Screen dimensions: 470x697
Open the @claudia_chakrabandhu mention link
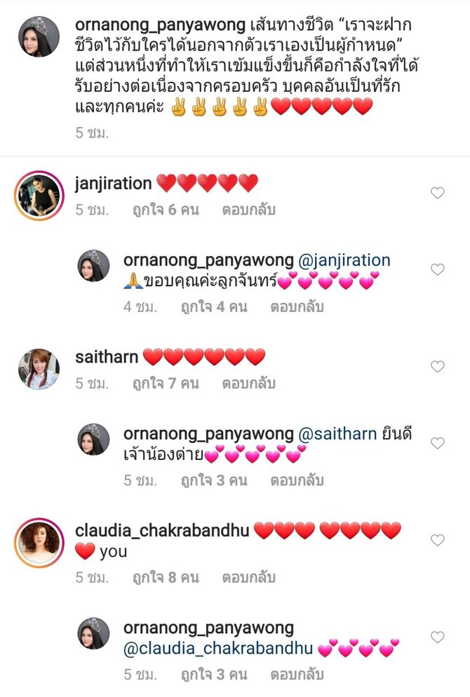(x=218, y=649)
